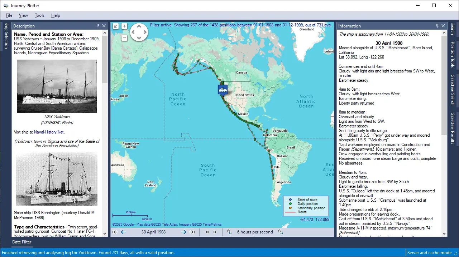
Task: Click the map zoom out minus button
Action: (x=124, y=38)
